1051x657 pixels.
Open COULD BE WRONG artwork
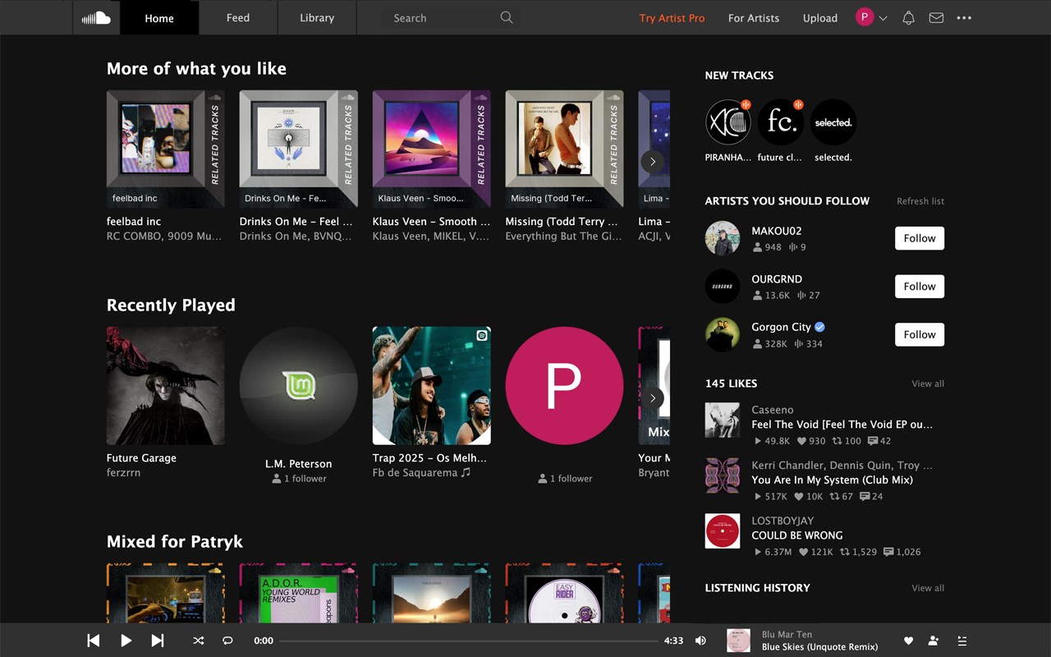(x=723, y=531)
